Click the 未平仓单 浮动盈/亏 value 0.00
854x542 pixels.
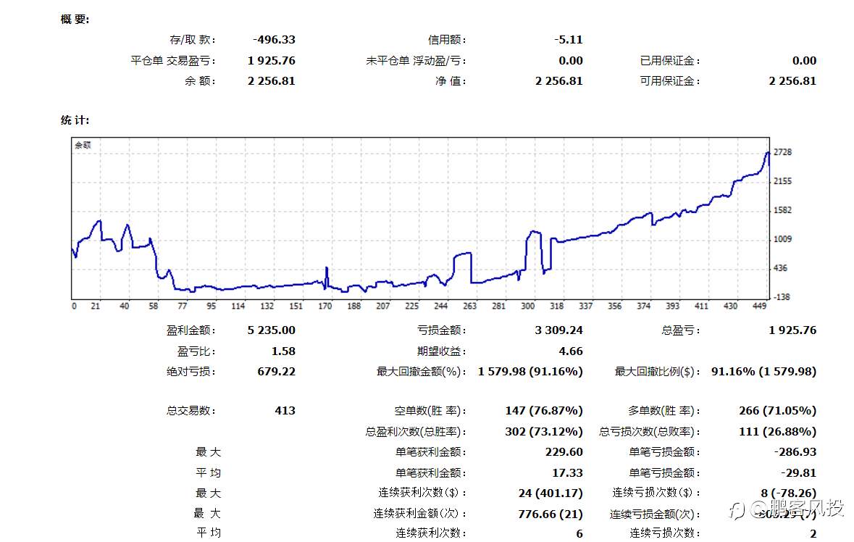(x=571, y=60)
